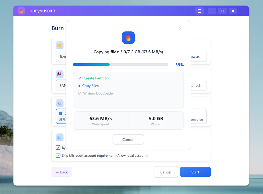Click the copy progress bar at 39%
This screenshot has height=194, width=263.
(120, 65)
